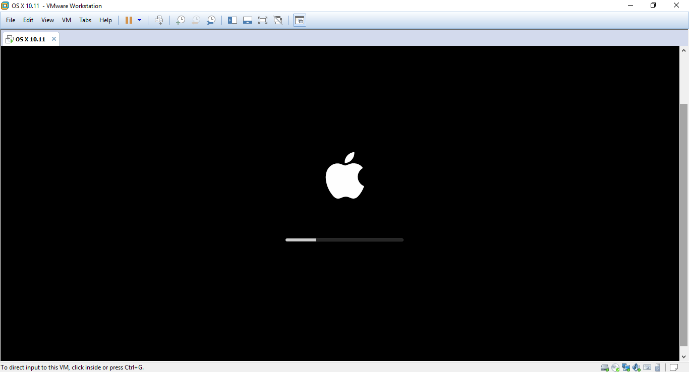Pause the running virtual machine

tap(129, 20)
